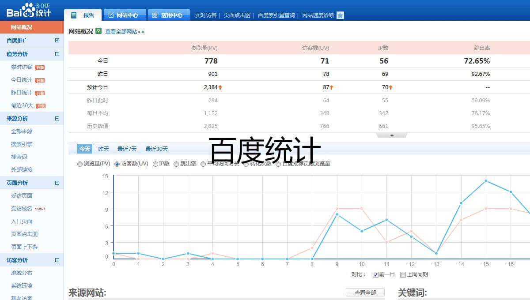Viewport: 530px width, 300px height.
Task: Switch the chart to 昨天
Action: (x=103, y=149)
